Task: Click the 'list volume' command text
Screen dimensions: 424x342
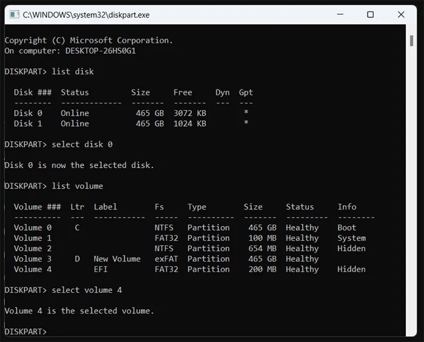Action: click(x=77, y=186)
